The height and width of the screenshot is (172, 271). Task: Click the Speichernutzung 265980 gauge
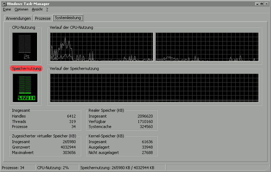pos(25,88)
